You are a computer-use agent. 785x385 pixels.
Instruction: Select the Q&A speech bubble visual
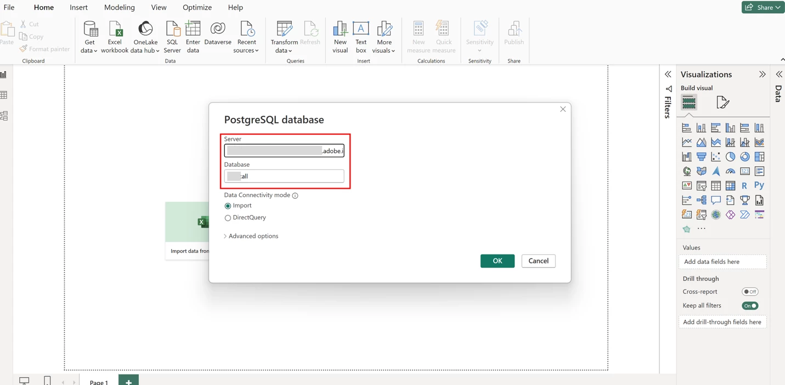point(716,200)
